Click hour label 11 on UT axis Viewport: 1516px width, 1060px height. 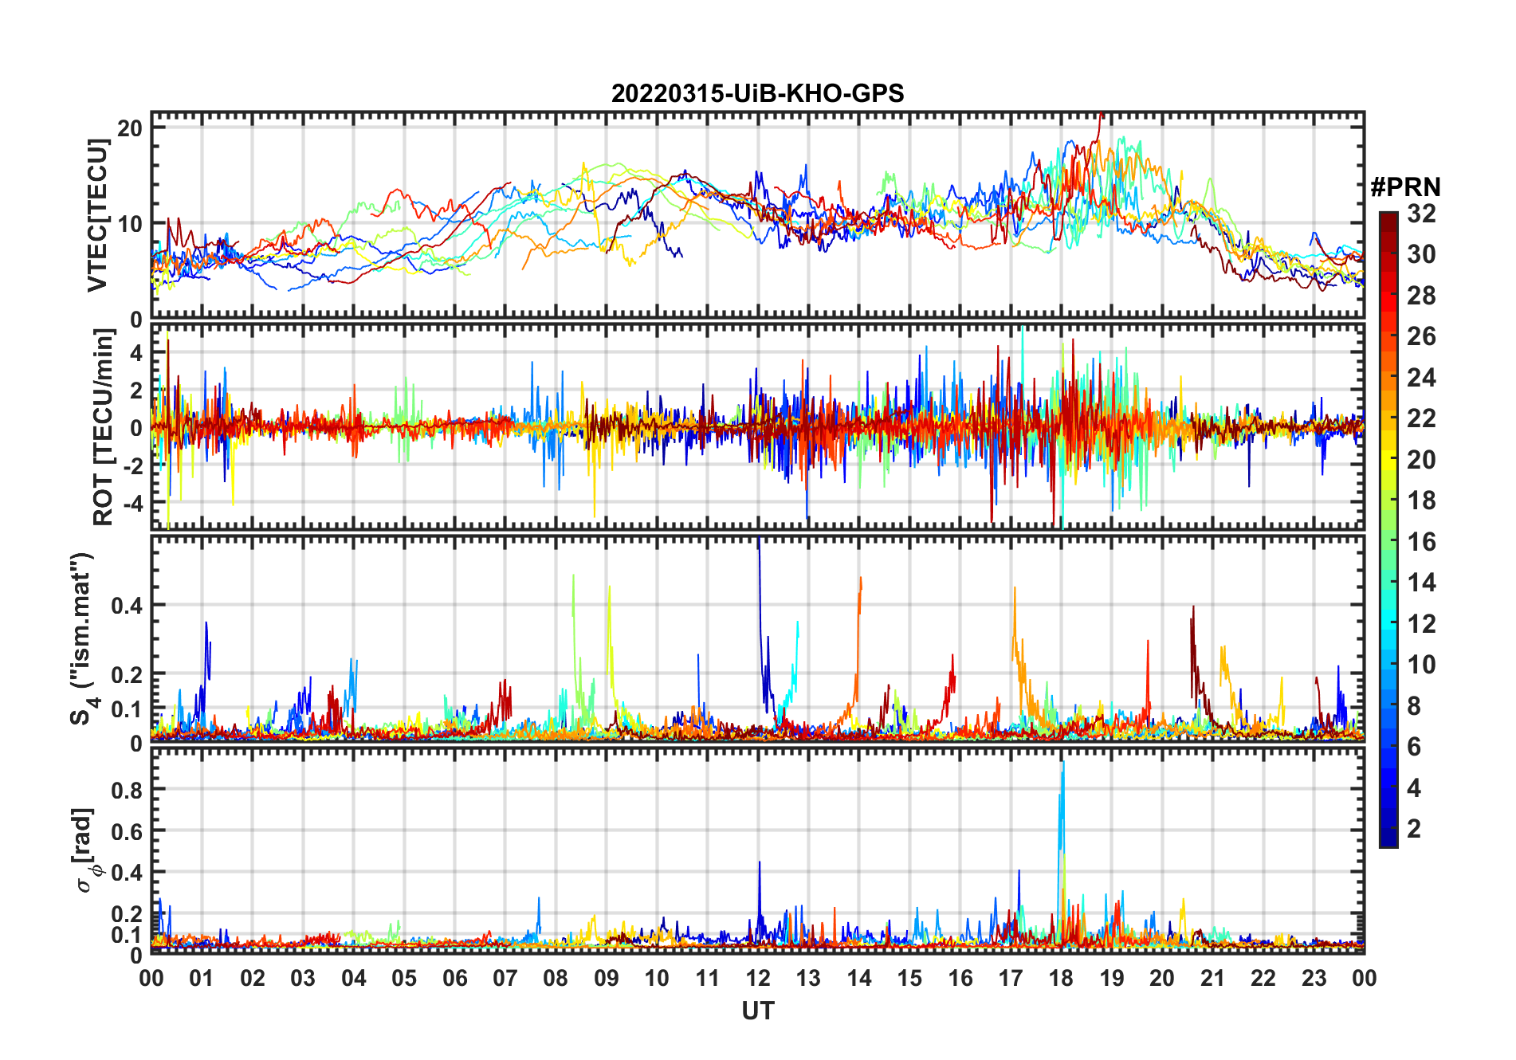707,979
